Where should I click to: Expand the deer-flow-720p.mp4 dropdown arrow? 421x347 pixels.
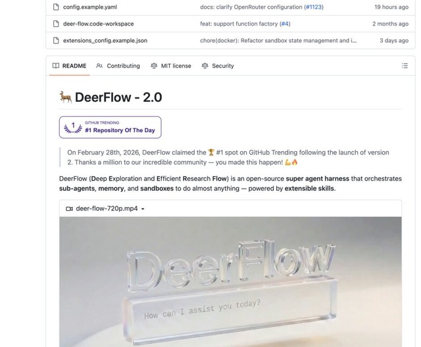143,209
